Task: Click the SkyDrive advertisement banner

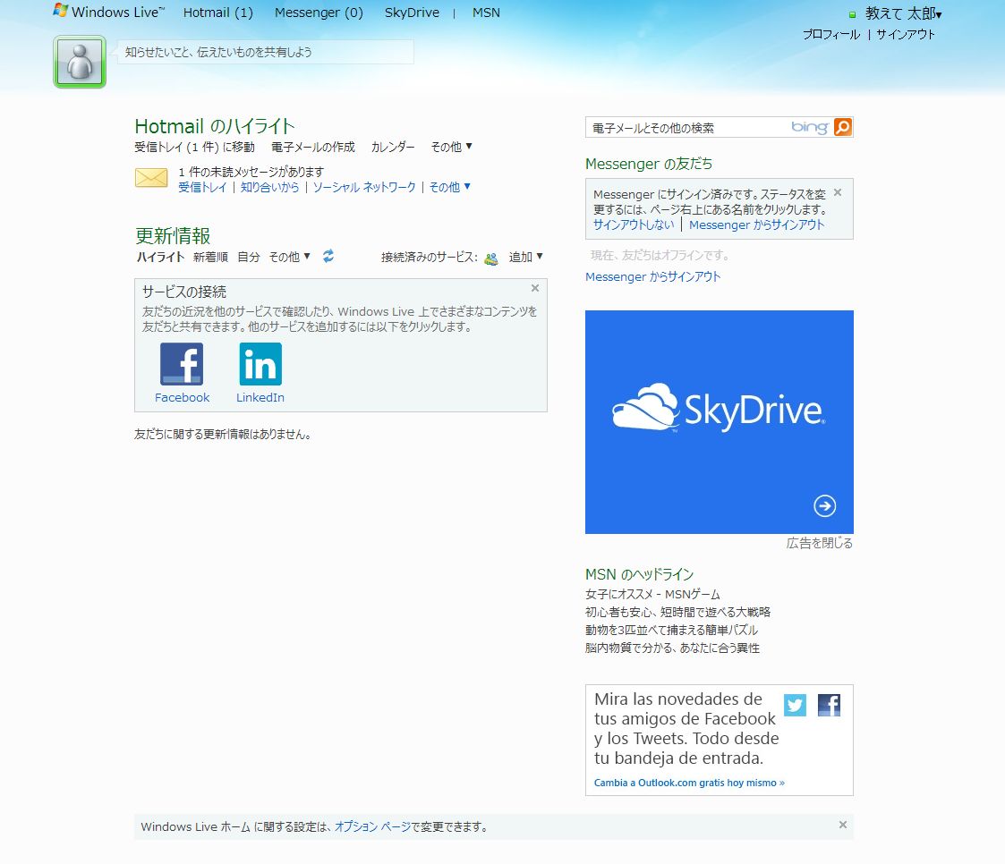Action: (x=720, y=422)
